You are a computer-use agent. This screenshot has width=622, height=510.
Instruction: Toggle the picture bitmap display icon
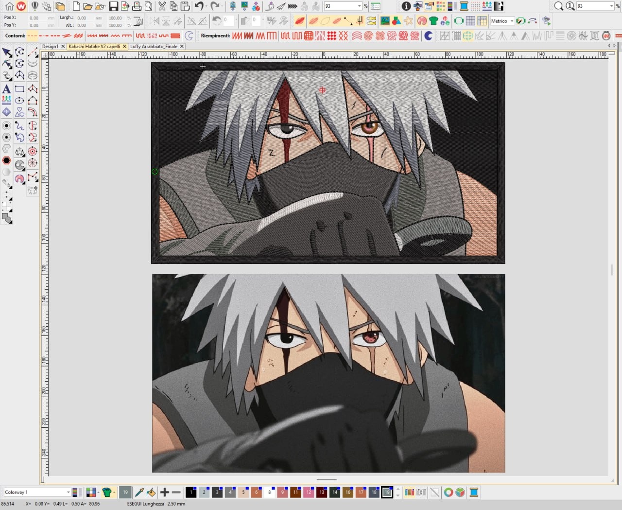click(x=385, y=21)
